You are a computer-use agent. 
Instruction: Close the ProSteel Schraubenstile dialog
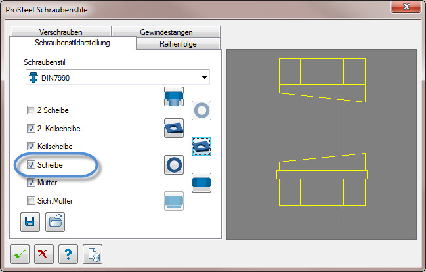tap(406, 7)
